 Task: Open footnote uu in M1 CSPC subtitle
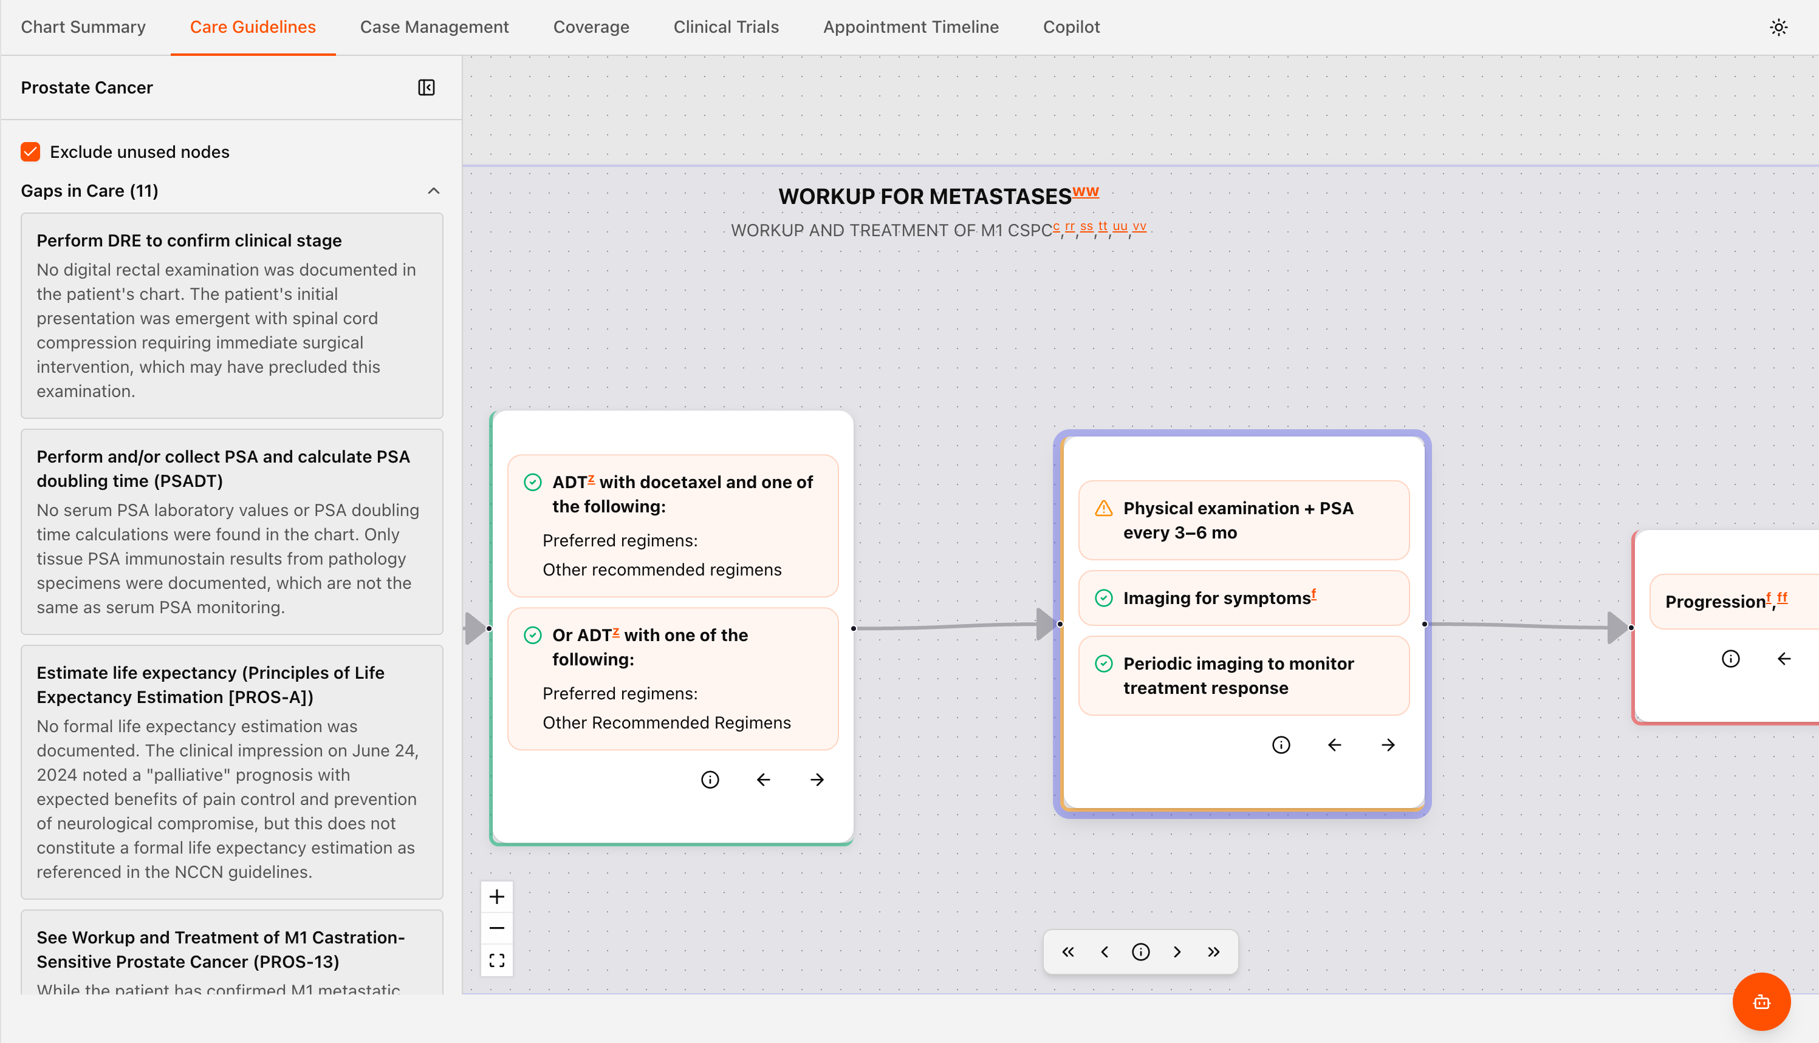[x=1120, y=226]
